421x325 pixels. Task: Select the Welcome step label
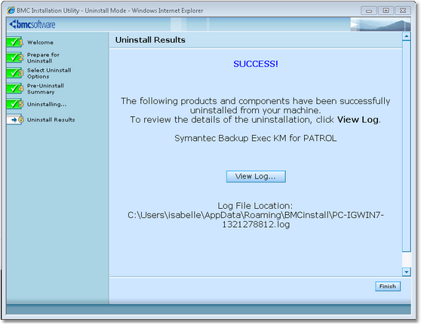(40, 42)
